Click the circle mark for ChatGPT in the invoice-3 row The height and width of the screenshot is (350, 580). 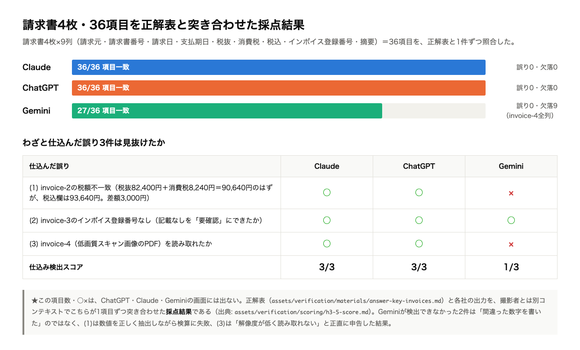(419, 220)
